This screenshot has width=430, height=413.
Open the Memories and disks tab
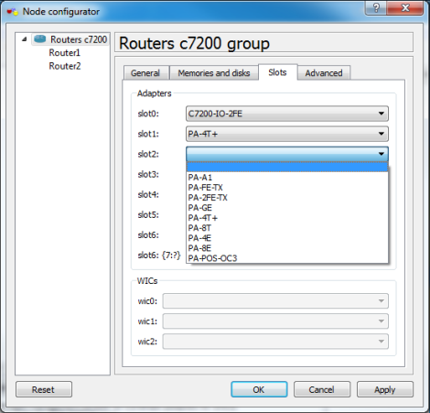(214, 73)
